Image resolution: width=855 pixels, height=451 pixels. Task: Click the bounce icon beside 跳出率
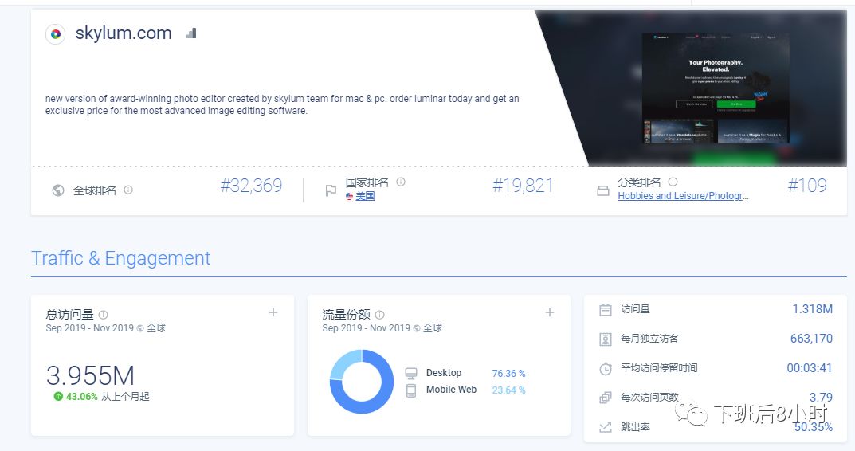coord(606,427)
